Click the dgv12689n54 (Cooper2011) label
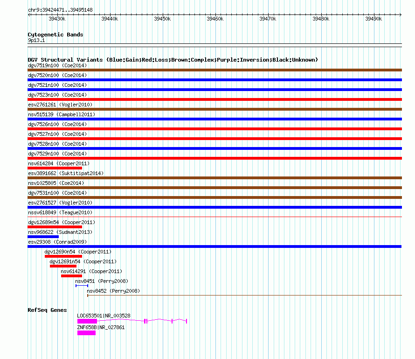This screenshot has width=415, height=359. (x=62, y=222)
